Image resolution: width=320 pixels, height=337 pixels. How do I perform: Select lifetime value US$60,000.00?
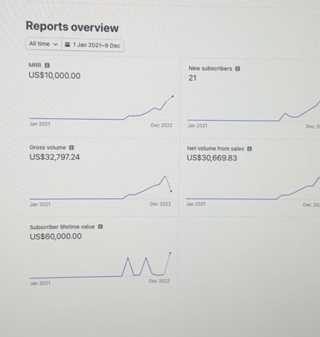56,236
